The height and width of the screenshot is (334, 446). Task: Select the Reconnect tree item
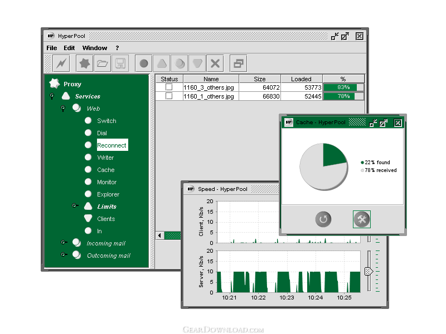click(x=113, y=145)
